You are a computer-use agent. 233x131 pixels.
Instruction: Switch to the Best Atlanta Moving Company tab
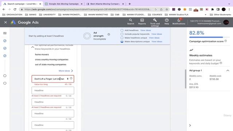pos(105,4)
